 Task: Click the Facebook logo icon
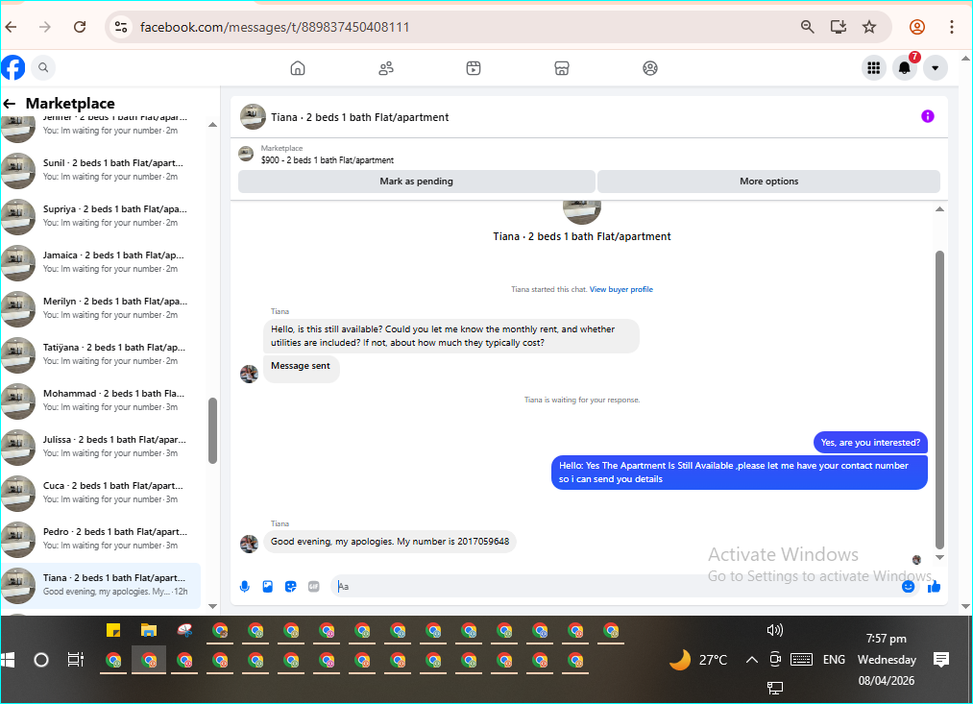point(12,67)
